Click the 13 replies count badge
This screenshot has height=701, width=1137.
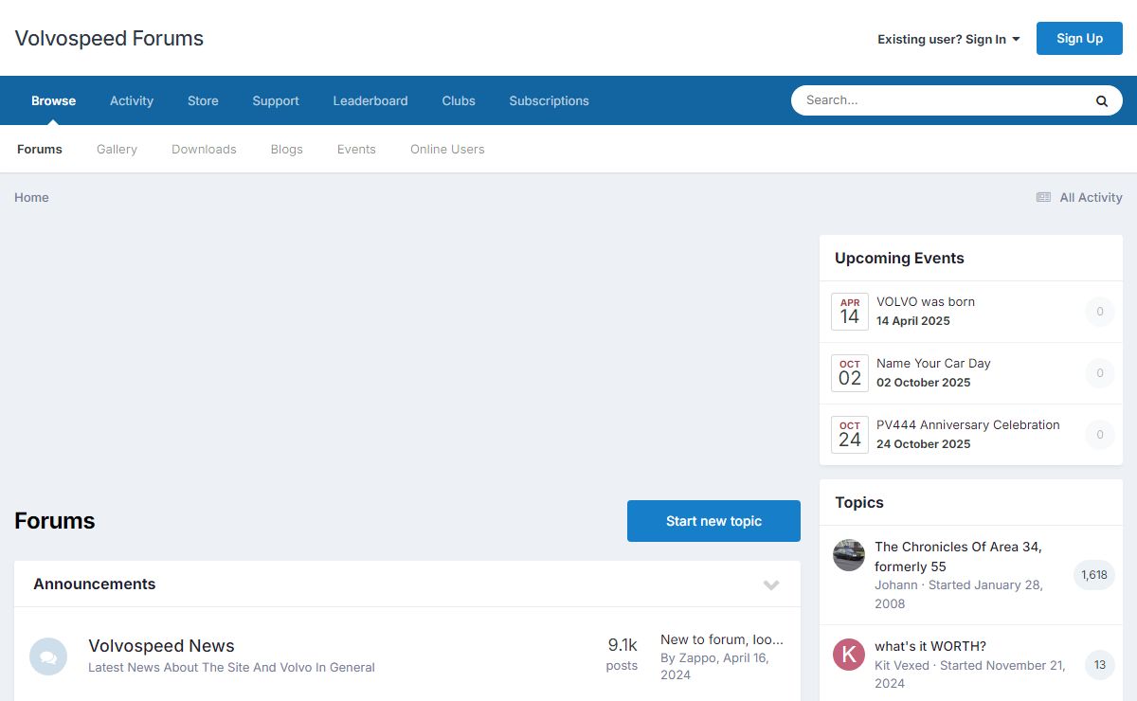pos(1100,665)
